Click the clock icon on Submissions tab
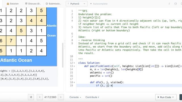 (x=47, y=4)
